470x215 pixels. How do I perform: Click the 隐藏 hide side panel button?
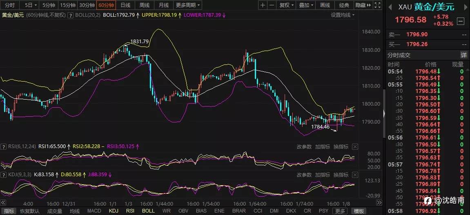[363, 5]
